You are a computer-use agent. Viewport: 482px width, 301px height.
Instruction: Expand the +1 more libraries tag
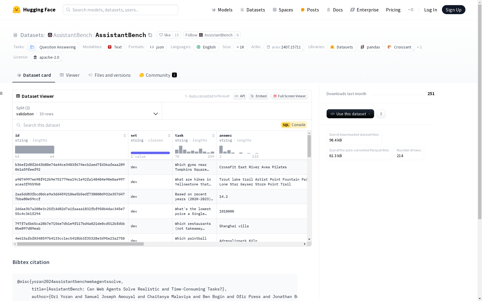coord(419,47)
